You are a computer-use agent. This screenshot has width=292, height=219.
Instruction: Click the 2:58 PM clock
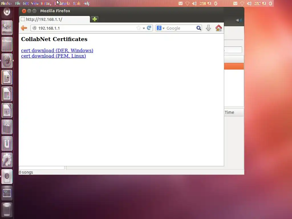[205, 3]
